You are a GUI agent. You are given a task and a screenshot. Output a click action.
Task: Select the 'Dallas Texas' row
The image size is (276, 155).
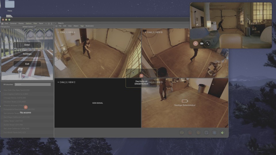tap(13, 121)
